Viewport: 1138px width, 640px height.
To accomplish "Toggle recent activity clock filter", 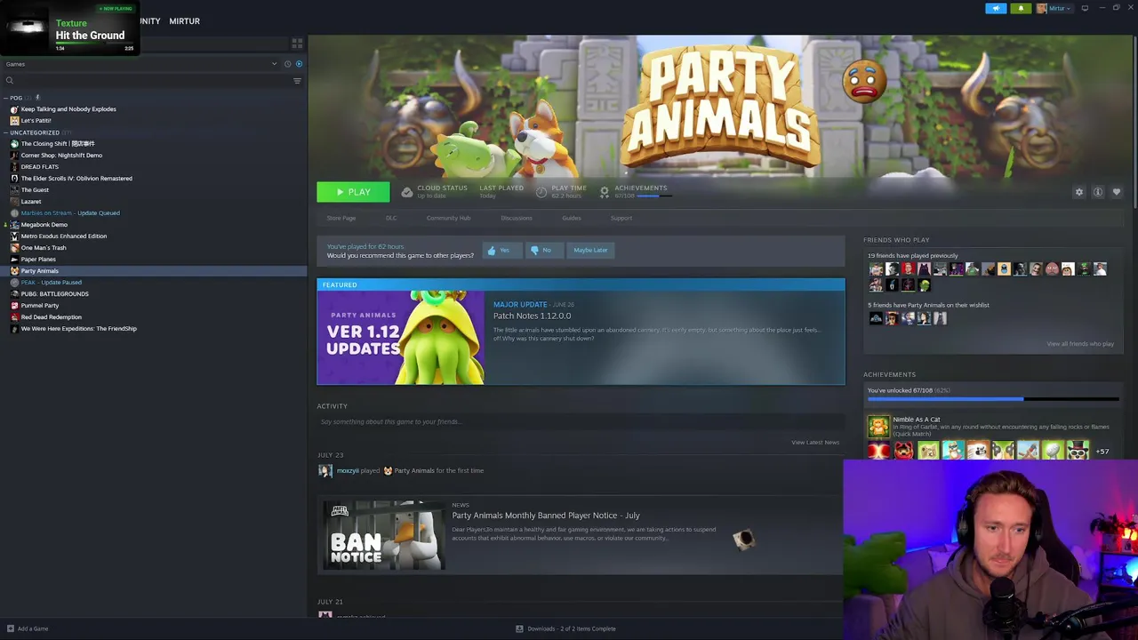I will (x=287, y=64).
